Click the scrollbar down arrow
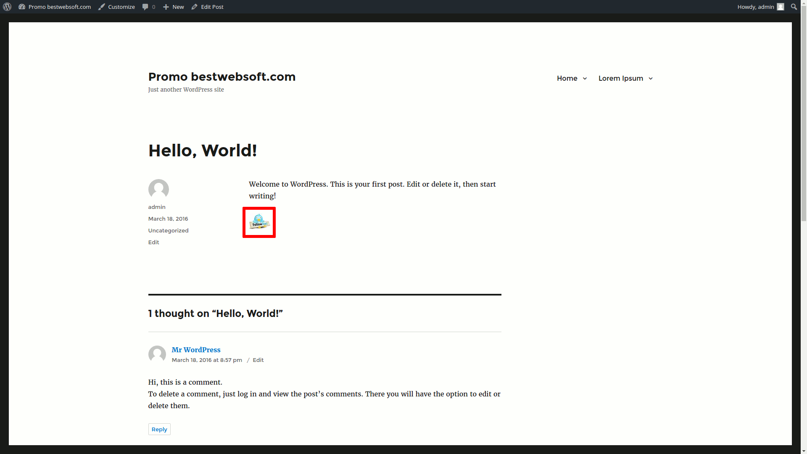Screen dimensions: 807x454 [804, 451]
